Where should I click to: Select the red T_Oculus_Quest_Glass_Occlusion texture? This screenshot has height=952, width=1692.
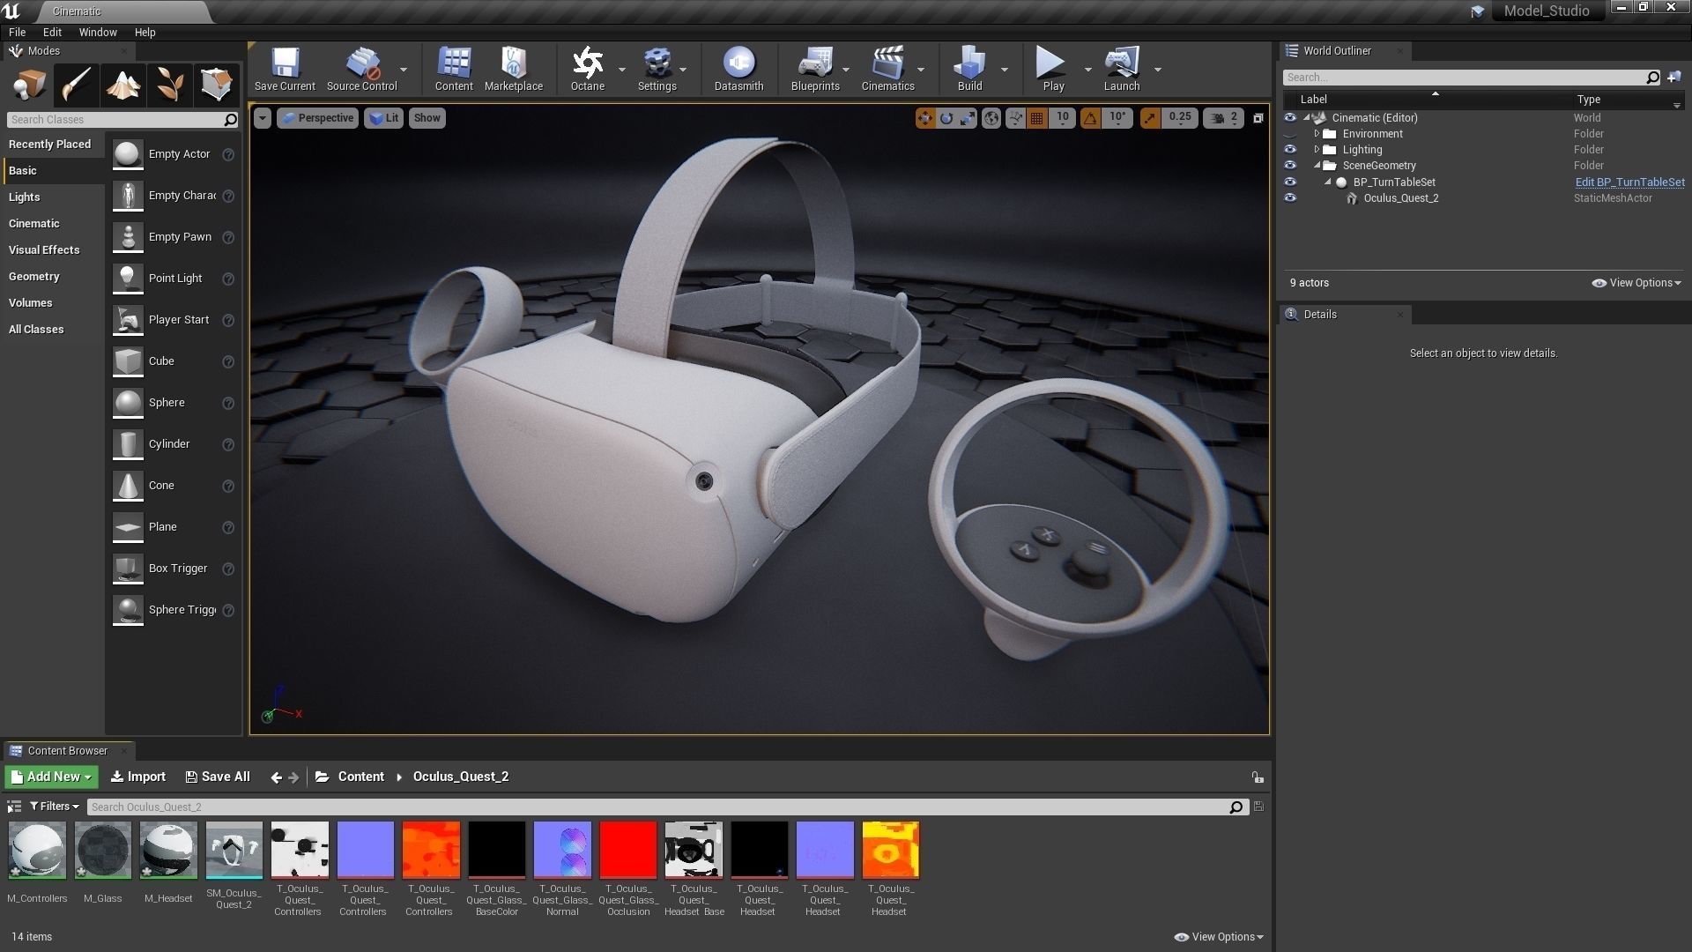[628, 851]
